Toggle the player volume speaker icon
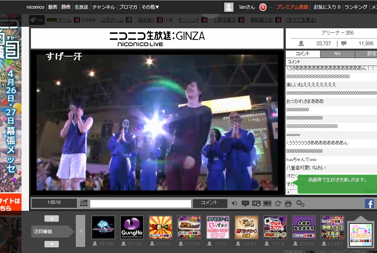The image size is (377, 253). [234, 204]
